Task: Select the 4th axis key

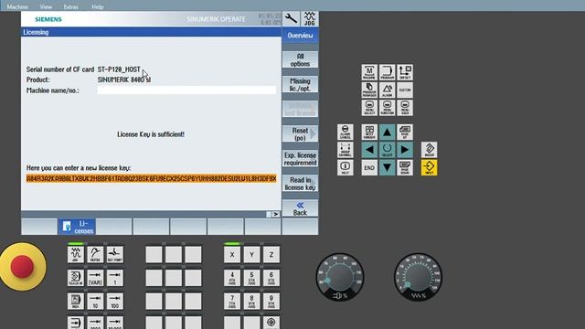Action: 232,278
